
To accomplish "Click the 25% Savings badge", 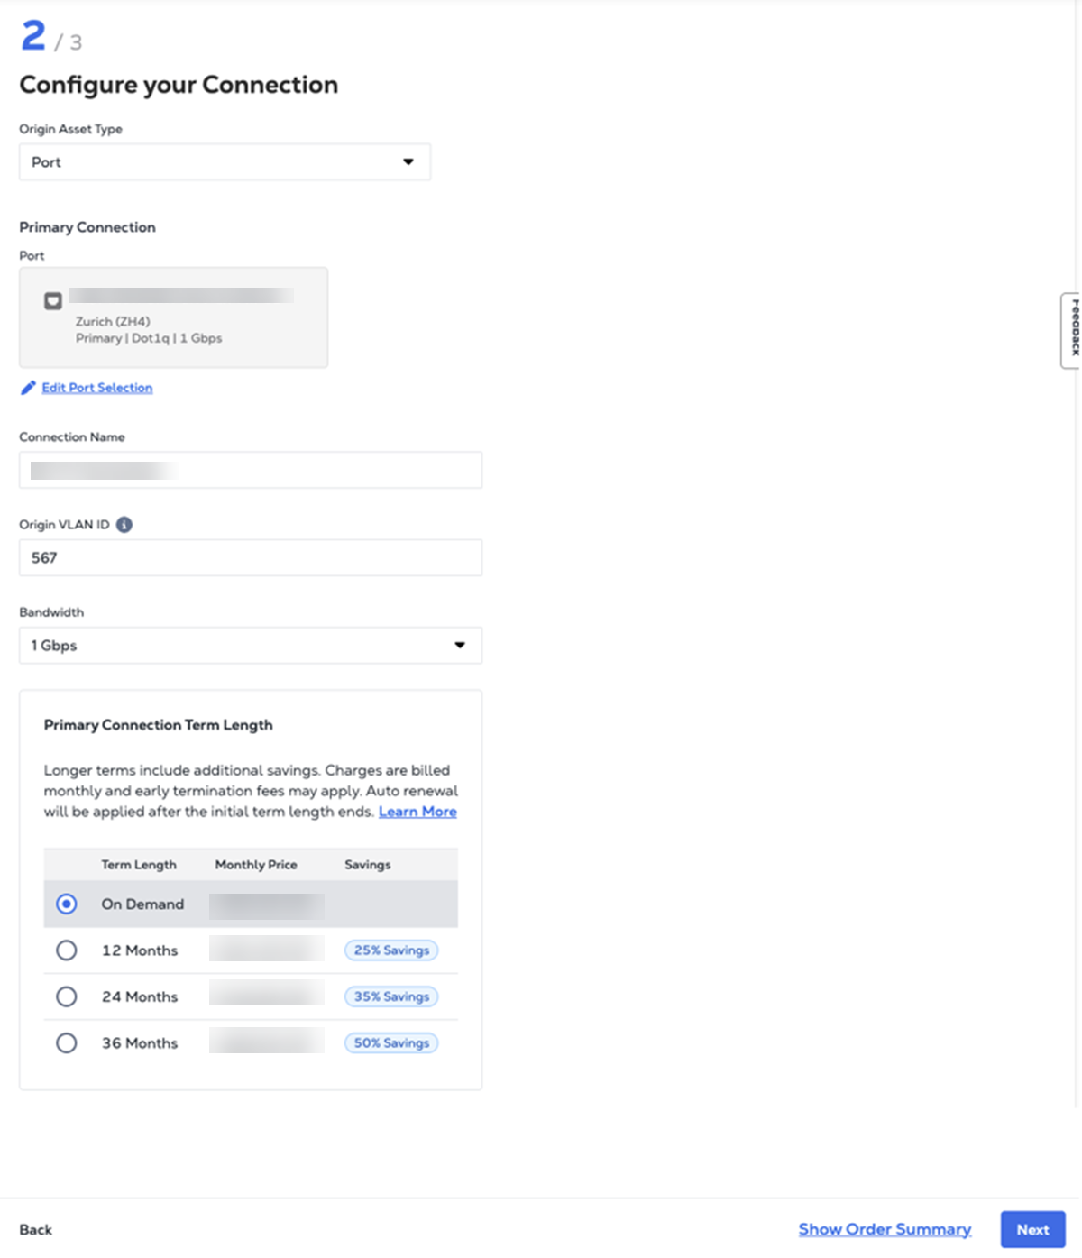I will point(391,950).
